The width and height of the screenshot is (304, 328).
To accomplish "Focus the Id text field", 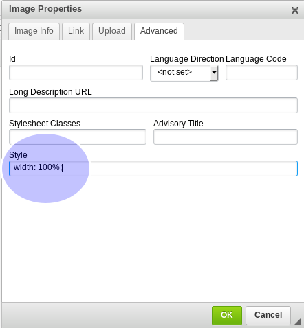I will [x=76, y=72].
